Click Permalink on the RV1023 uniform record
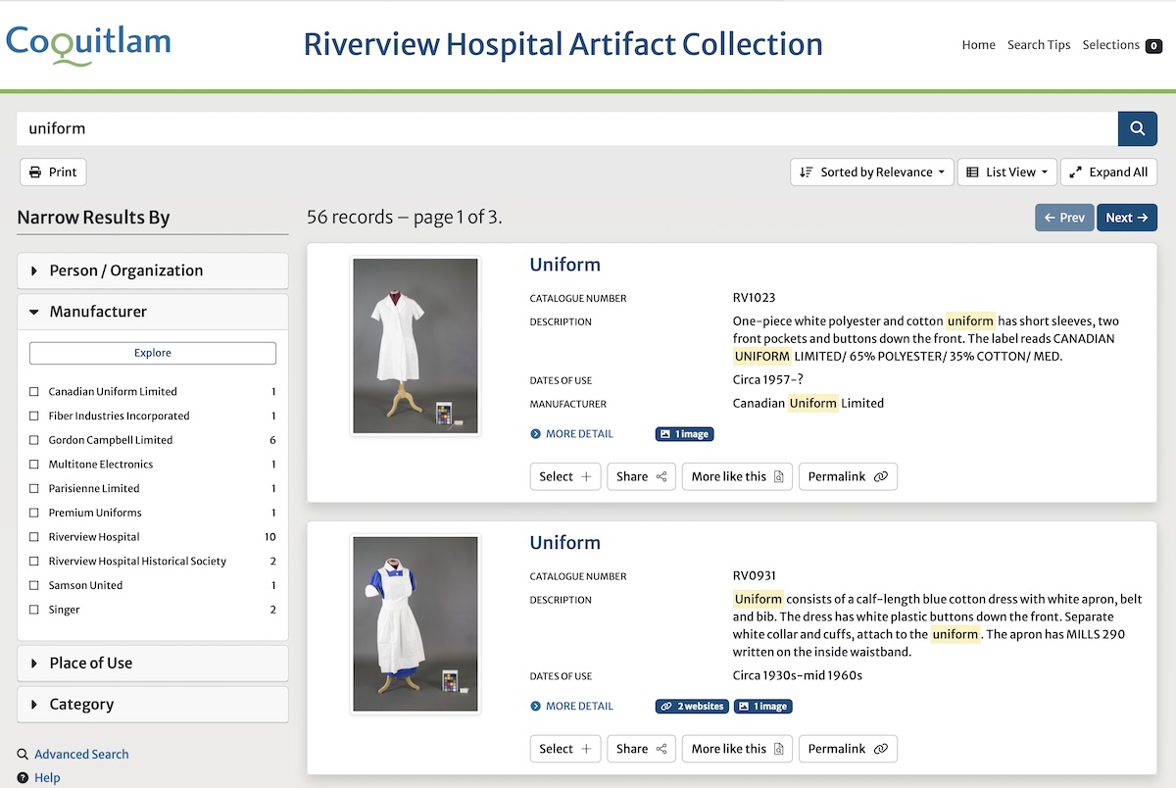 pyautogui.click(x=848, y=477)
